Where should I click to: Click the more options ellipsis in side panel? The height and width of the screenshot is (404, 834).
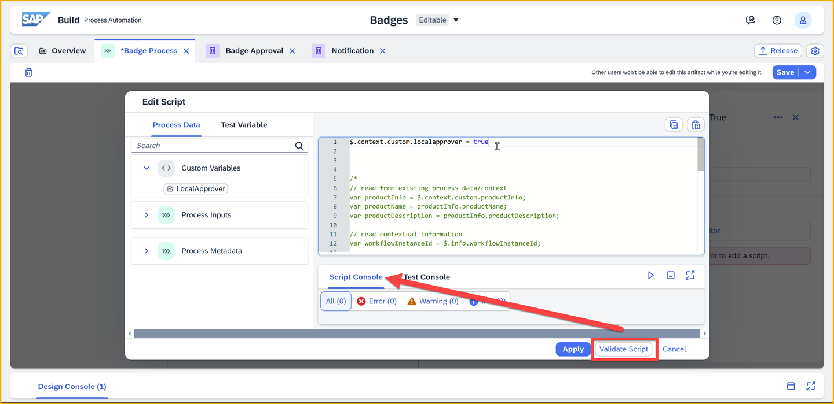[x=778, y=117]
